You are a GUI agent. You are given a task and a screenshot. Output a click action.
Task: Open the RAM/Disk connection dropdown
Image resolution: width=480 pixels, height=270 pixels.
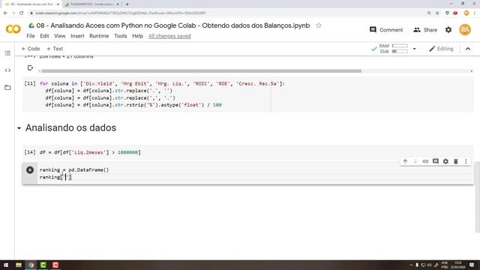415,49
